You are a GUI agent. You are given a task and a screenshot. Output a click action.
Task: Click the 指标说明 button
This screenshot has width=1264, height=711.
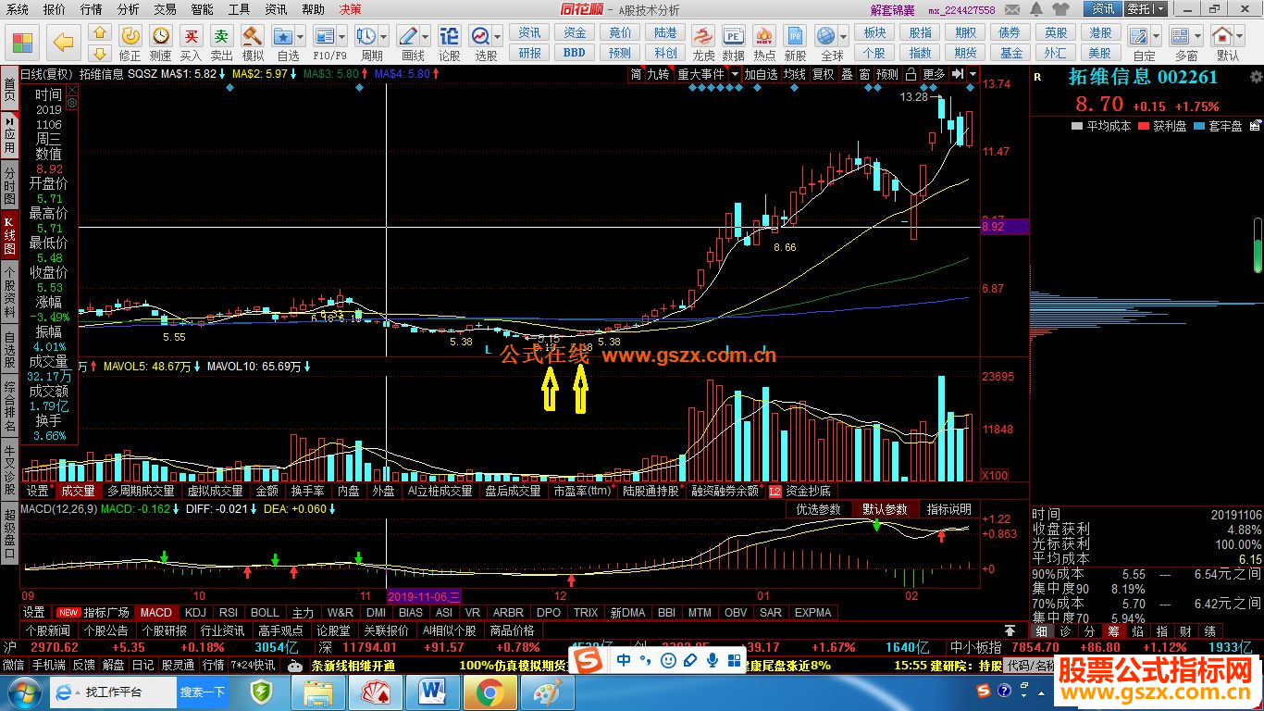pos(949,509)
